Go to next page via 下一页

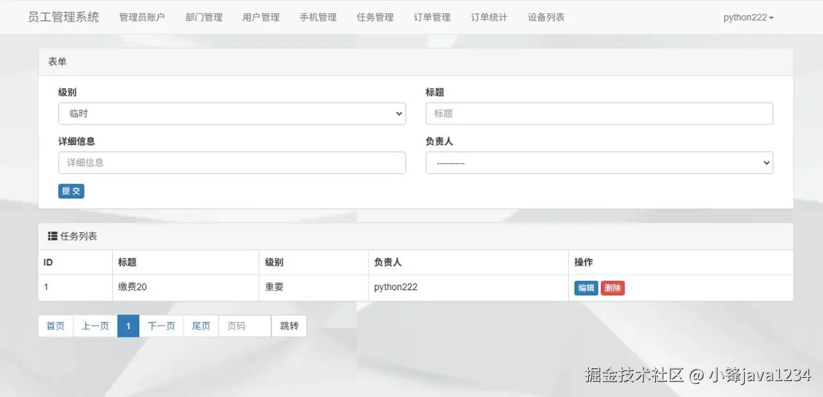click(161, 326)
